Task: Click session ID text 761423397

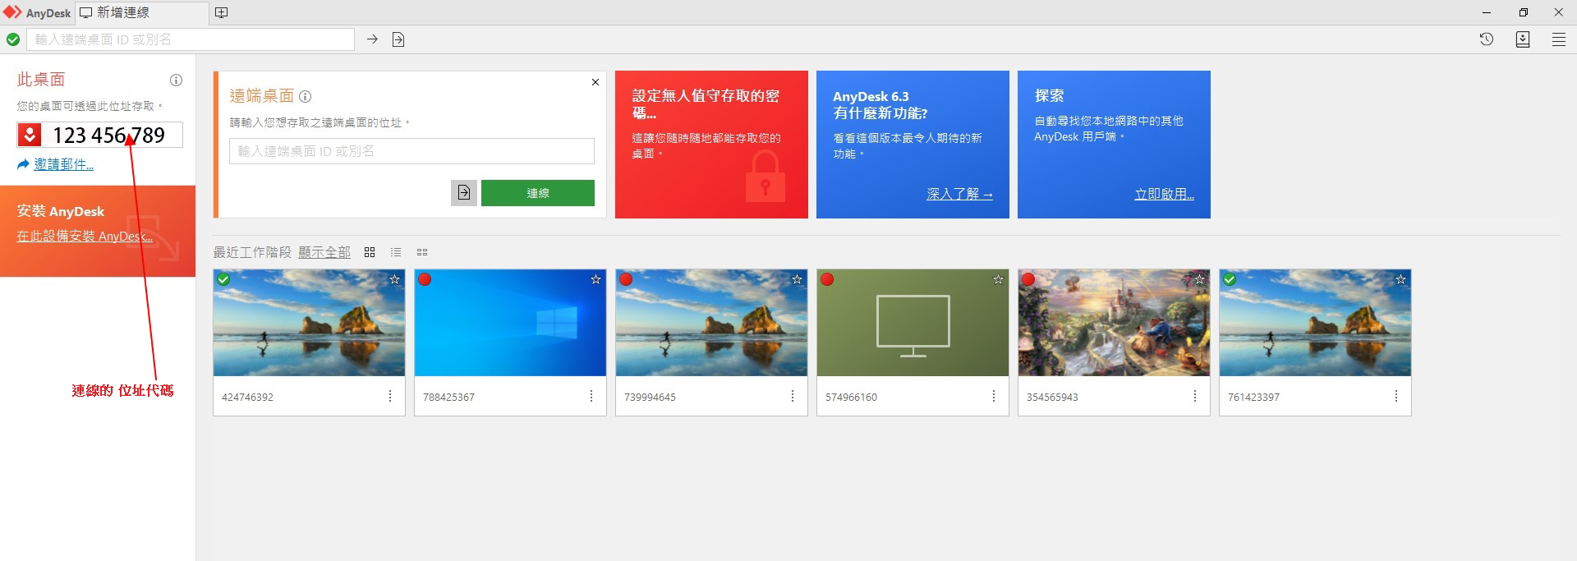Action: [x=1253, y=397]
